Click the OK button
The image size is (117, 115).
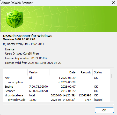104,110
